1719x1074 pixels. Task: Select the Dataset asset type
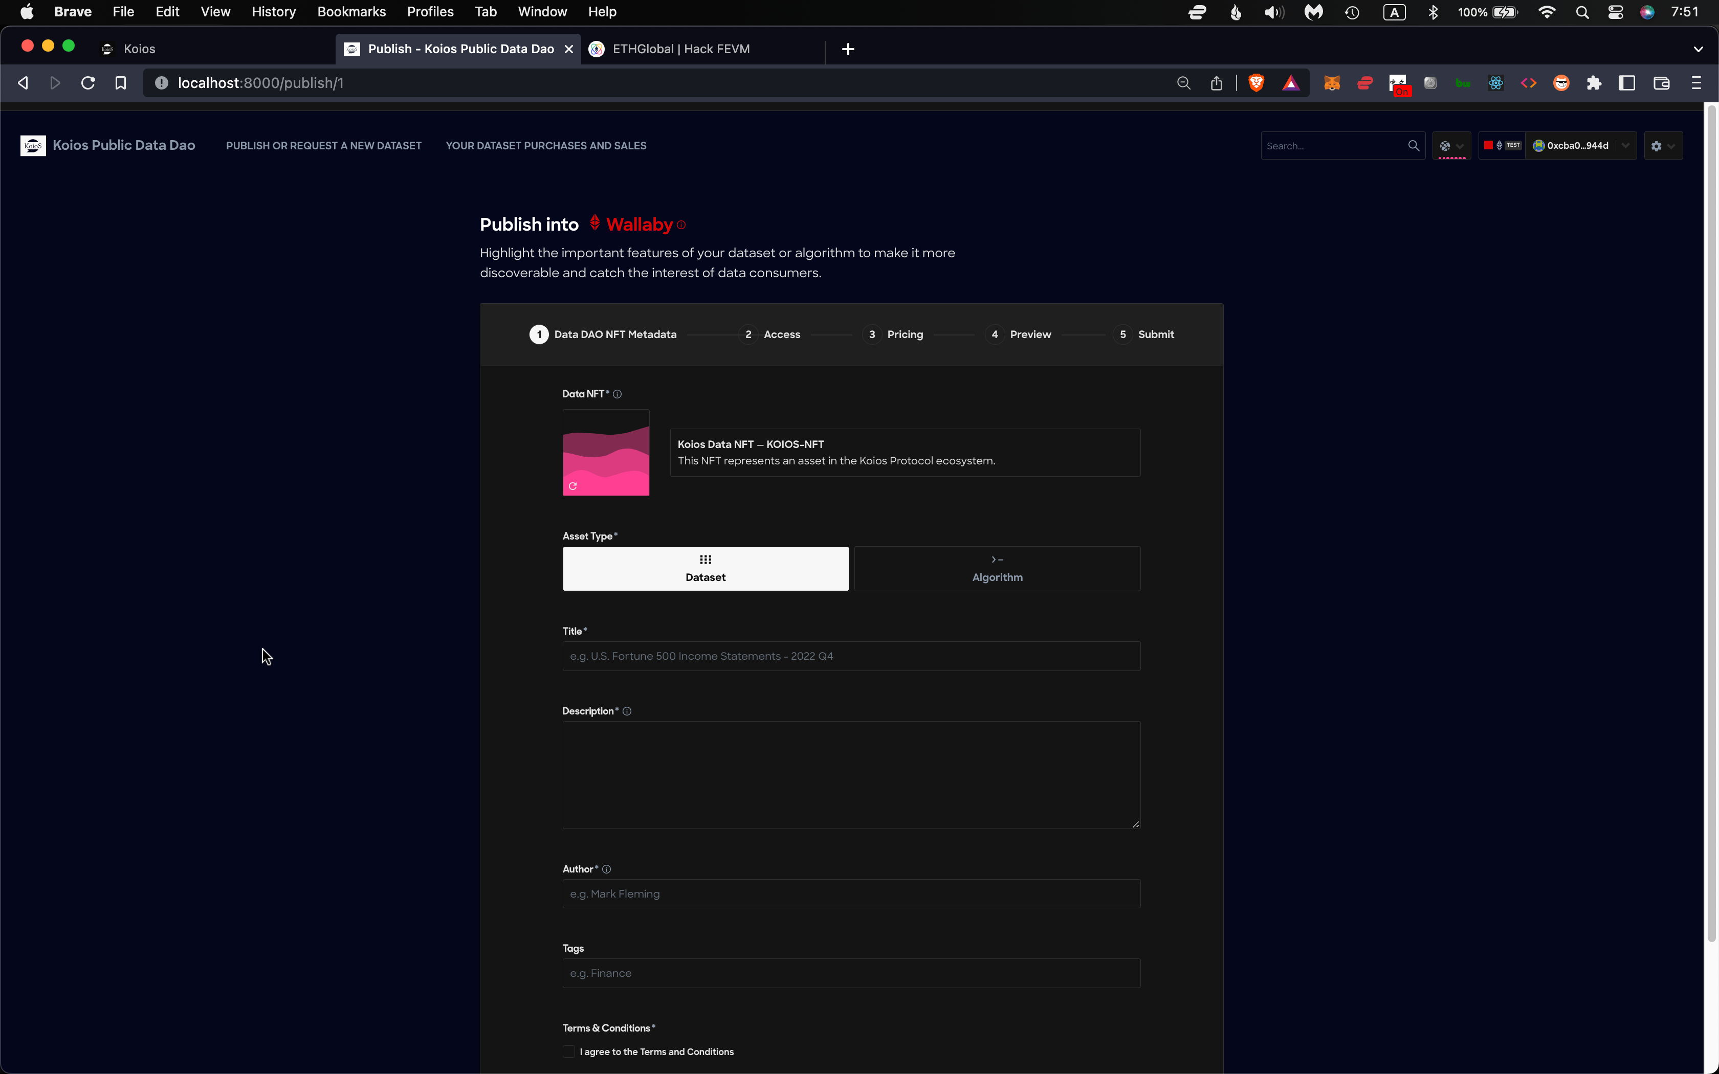pos(706,568)
